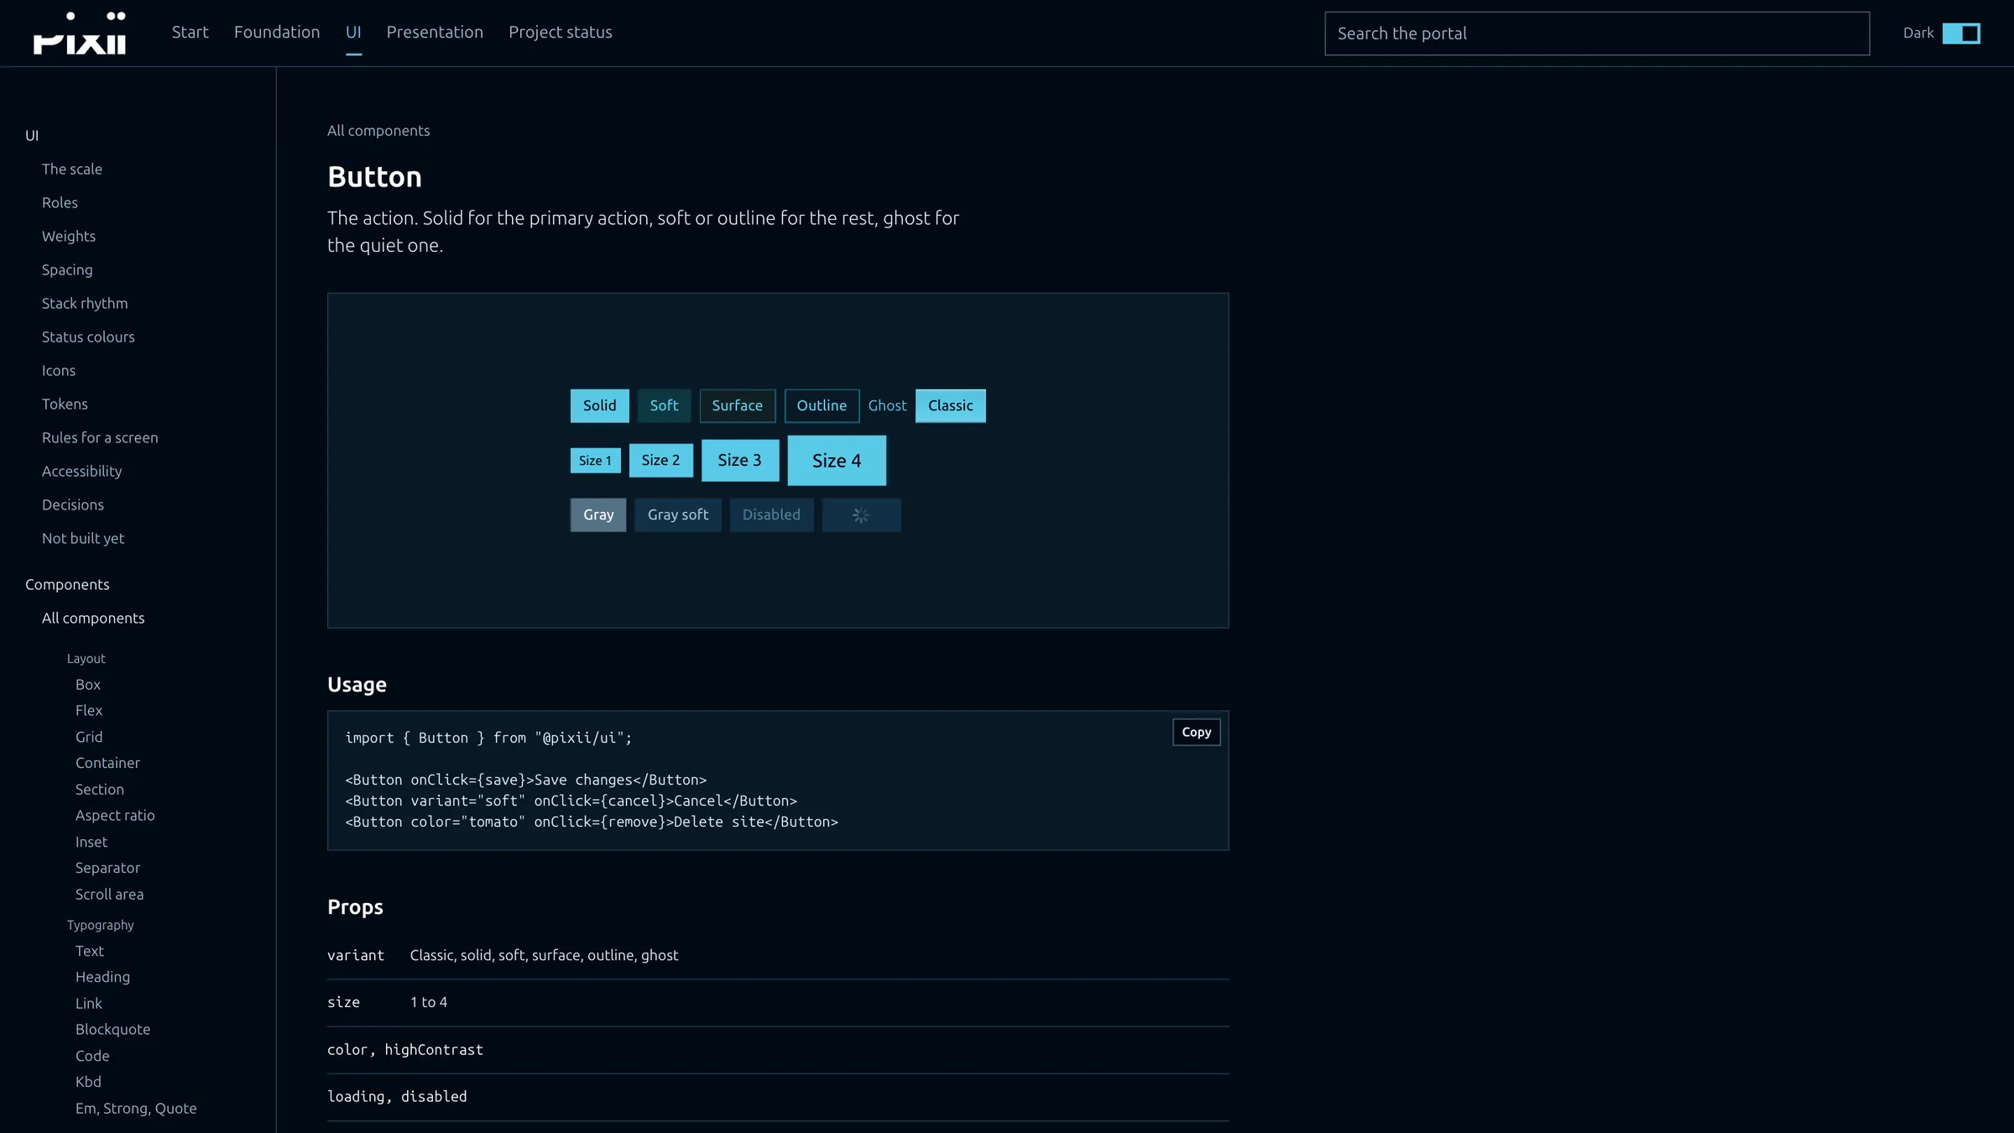Open the Presentation nav item
This screenshot has width=2014, height=1133.
point(435,33)
